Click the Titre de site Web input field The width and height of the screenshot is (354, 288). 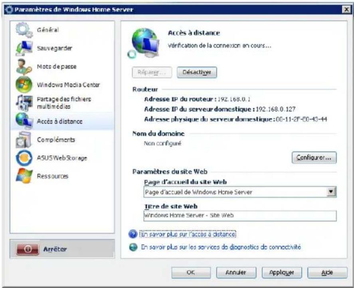pos(240,216)
